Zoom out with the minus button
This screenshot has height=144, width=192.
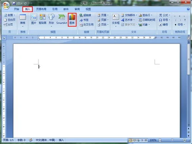coord(160,140)
